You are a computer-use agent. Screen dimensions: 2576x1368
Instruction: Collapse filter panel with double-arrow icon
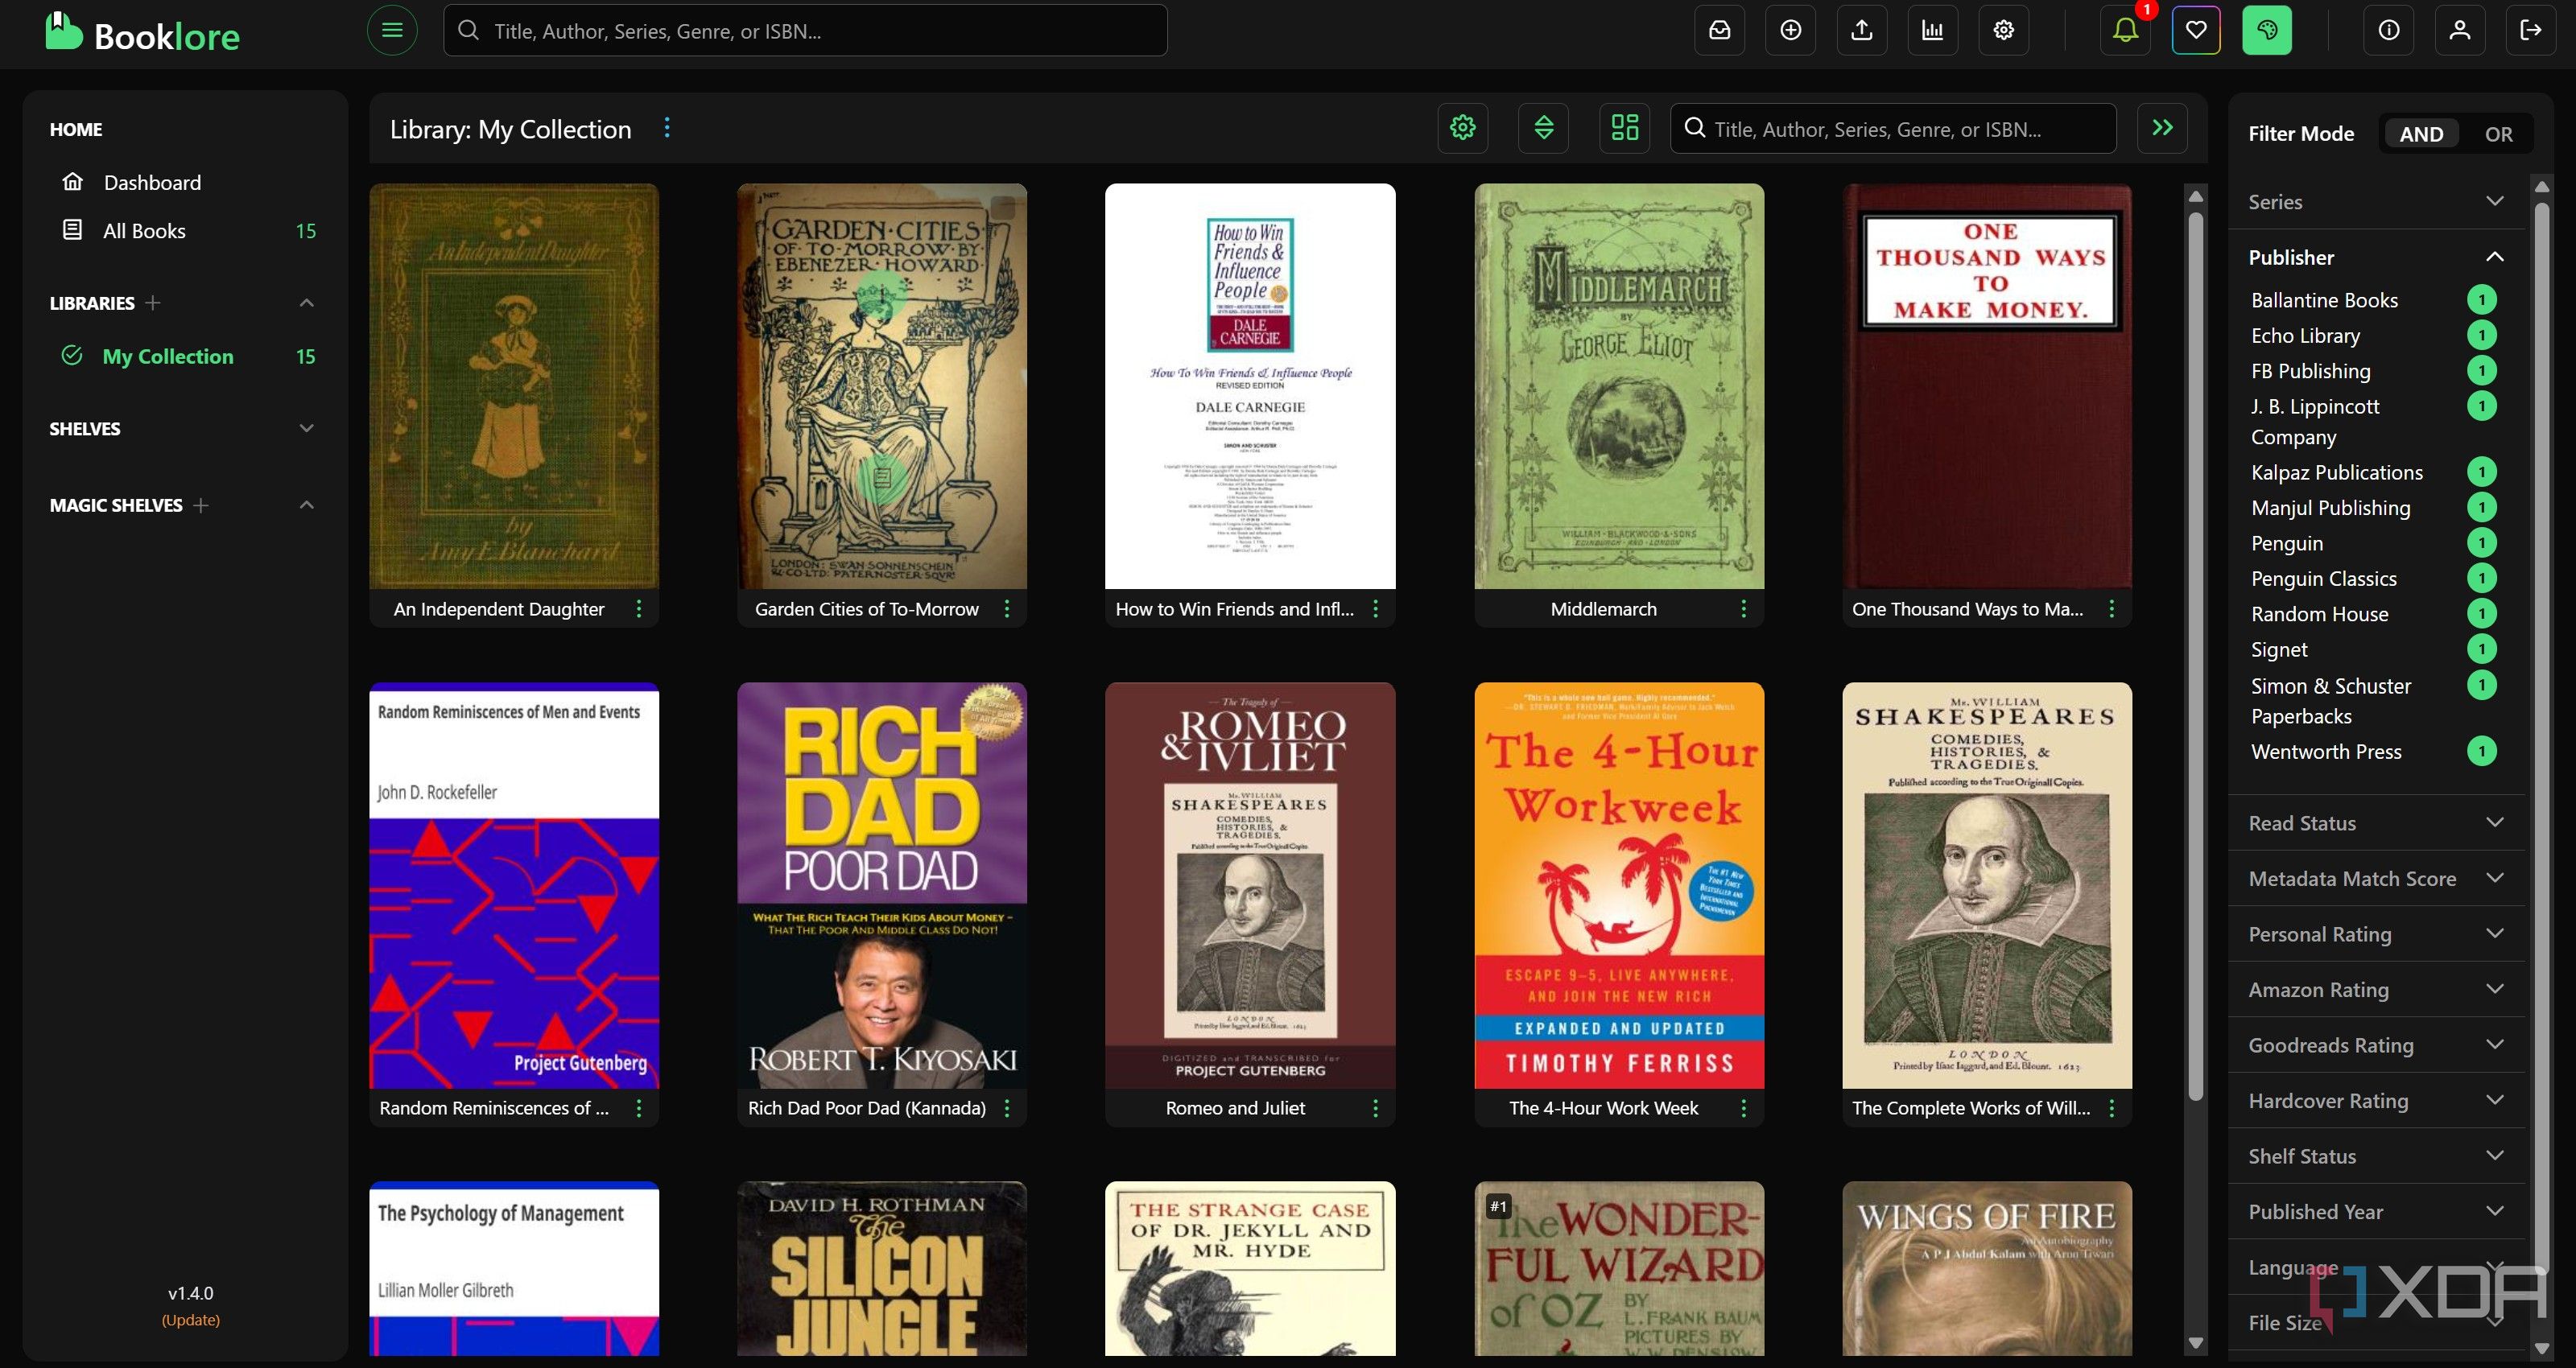click(x=2163, y=128)
